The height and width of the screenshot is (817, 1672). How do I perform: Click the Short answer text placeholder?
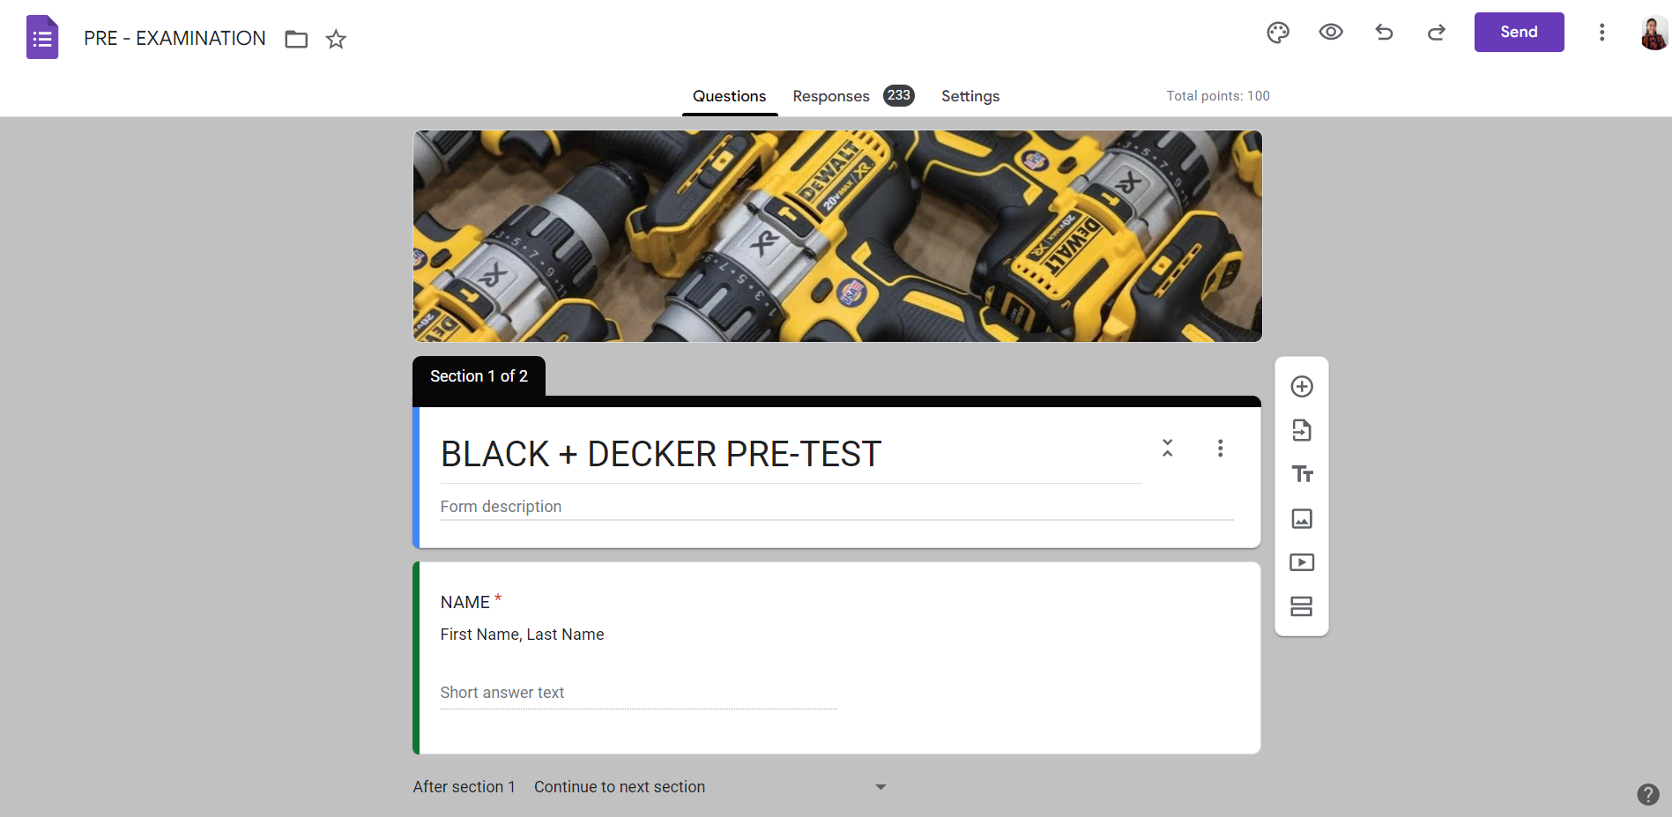(502, 693)
